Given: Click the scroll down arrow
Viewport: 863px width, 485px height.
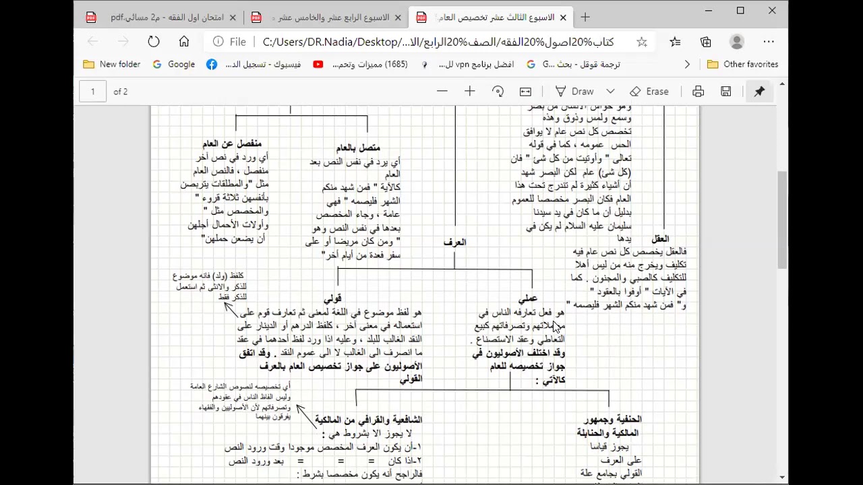Looking at the screenshot, I should tap(782, 477).
